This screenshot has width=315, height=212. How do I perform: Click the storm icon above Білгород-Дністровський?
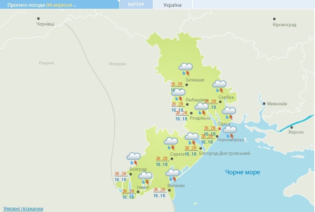point(192,139)
